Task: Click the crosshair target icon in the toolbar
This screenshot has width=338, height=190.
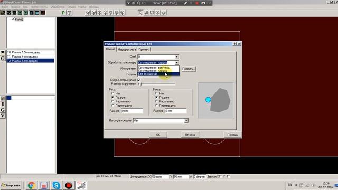Action: click(x=164, y=13)
